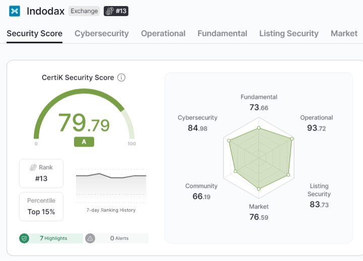Click the green shield Highlights icon
This screenshot has width=363, height=261.
[x=24, y=238]
